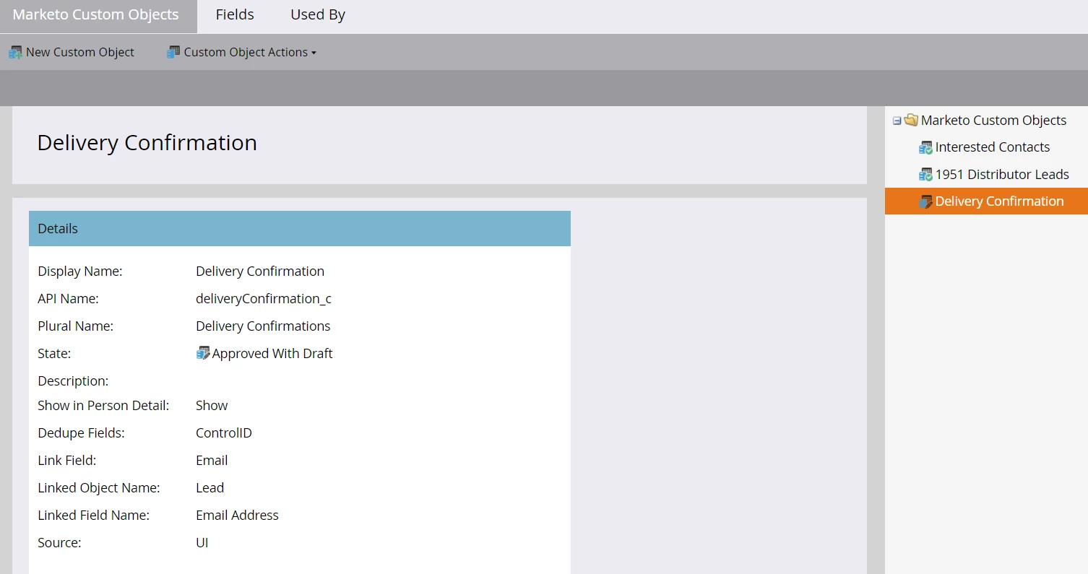Click the Approved With Draft state icon
1088x574 pixels.
[203, 353]
